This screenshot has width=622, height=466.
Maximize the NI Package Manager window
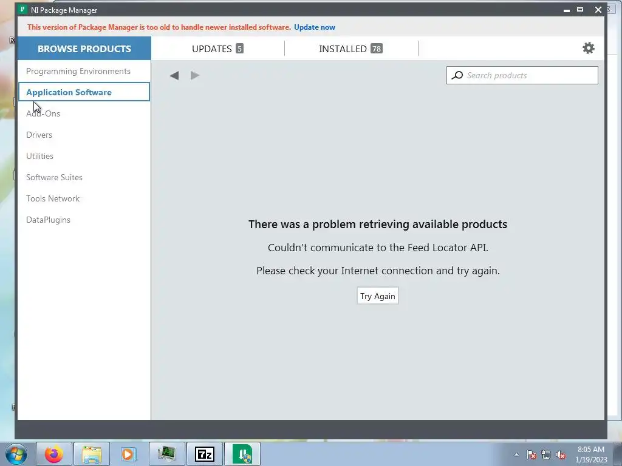click(580, 10)
